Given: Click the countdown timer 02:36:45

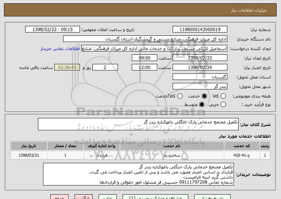Looking at the screenshot, I should pyautogui.click(x=67, y=68).
